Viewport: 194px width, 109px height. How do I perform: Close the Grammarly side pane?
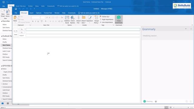coord(191,29)
